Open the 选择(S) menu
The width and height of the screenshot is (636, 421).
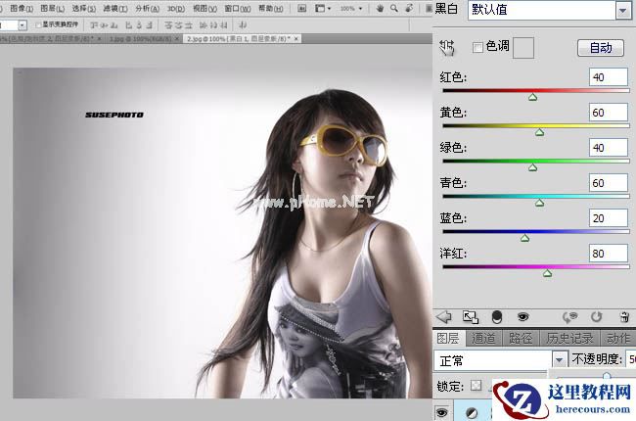pos(83,8)
